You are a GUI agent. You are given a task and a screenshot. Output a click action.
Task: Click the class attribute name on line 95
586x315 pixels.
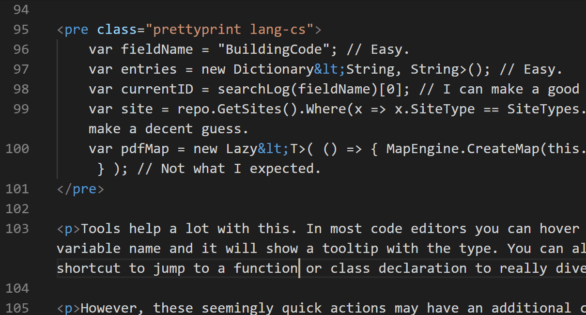[x=117, y=30]
